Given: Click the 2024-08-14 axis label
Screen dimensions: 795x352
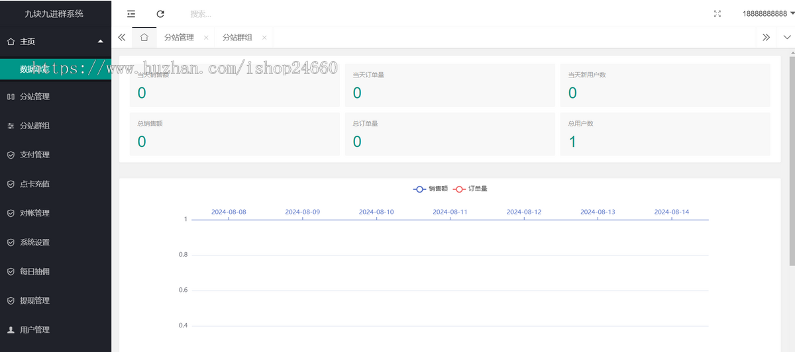Looking at the screenshot, I should pyautogui.click(x=672, y=212).
